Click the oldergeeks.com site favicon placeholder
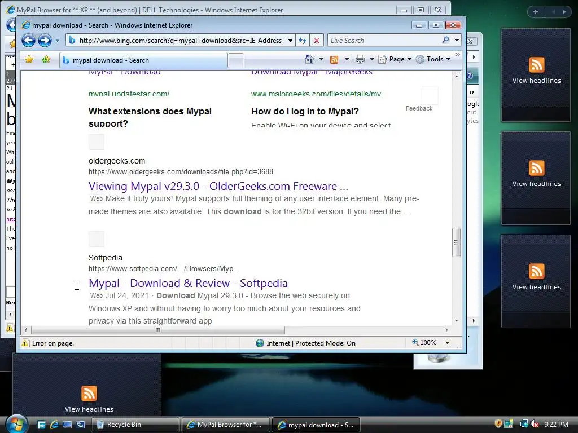This screenshot has height=433, width=578. (96, 142)
